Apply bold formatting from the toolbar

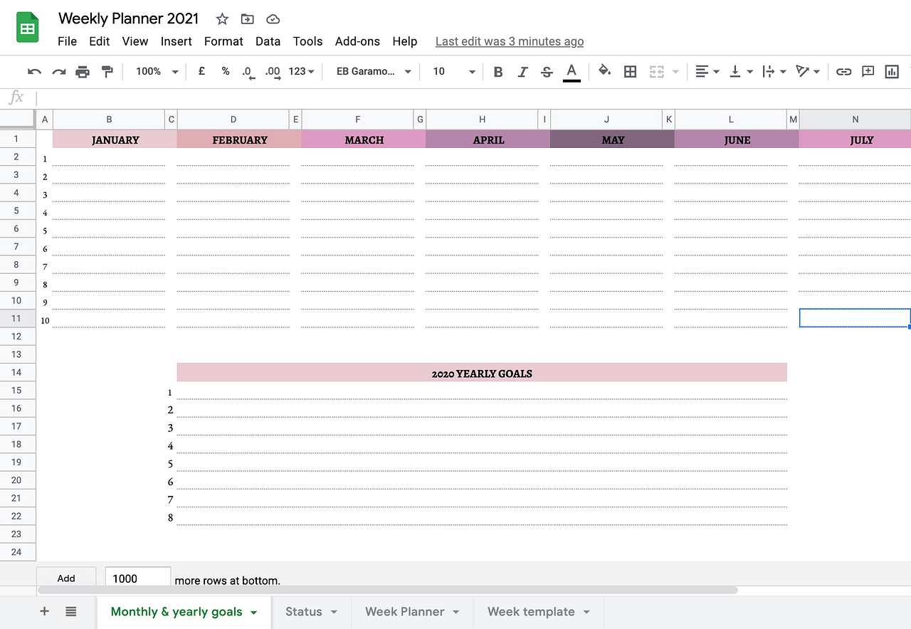[497, 71]
